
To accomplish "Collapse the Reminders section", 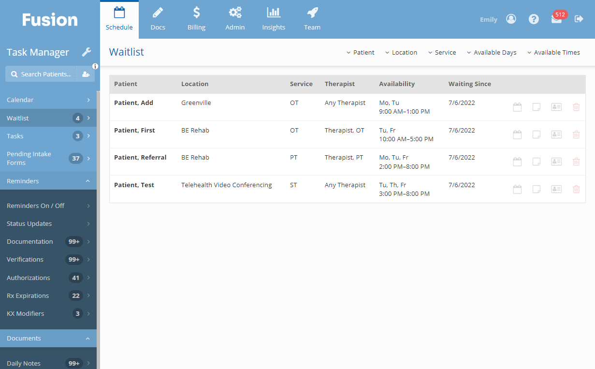I will pos(48,181).
